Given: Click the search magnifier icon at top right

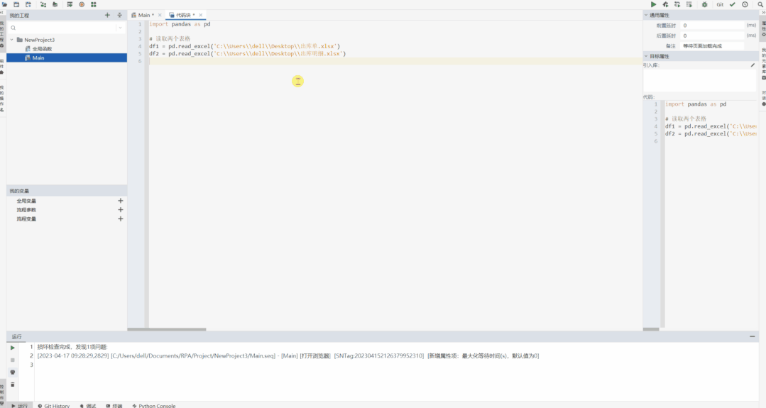Looking at the screenshot, I should click(760, 4).
